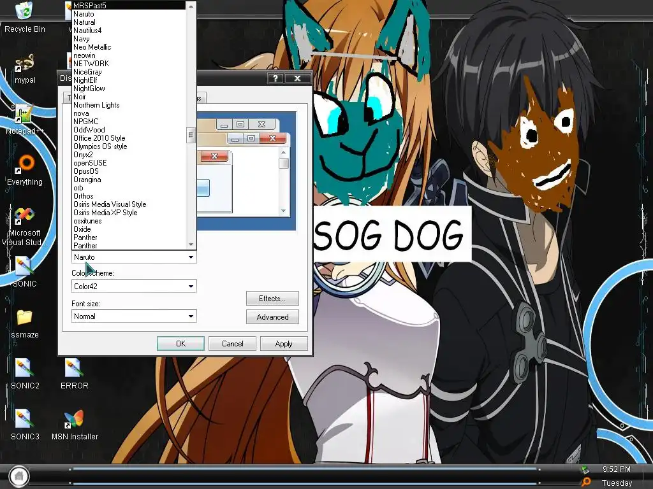The height and width of the screenshot is (489, 653).
Task: Open the Advanced appearance settings
Action: (272, 317)
